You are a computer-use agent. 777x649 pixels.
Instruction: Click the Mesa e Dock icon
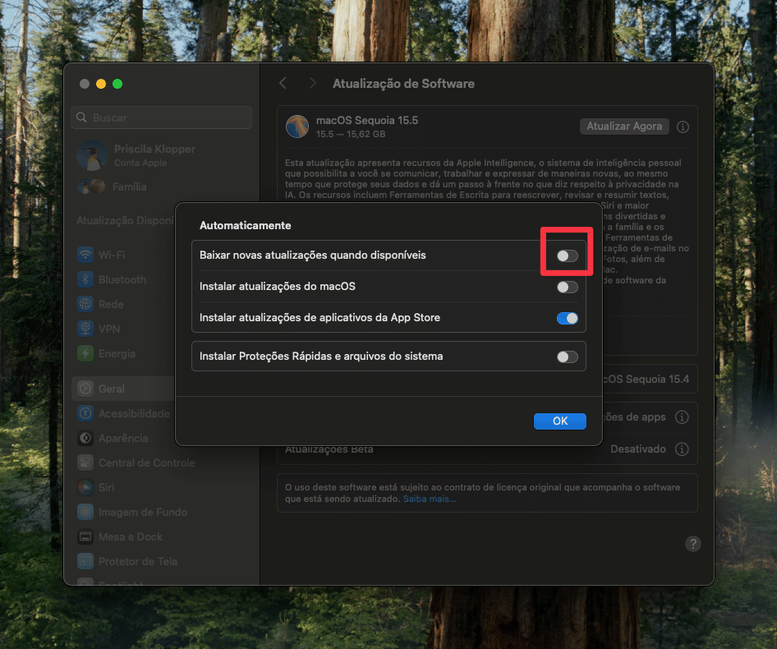(x=85, y=537)
